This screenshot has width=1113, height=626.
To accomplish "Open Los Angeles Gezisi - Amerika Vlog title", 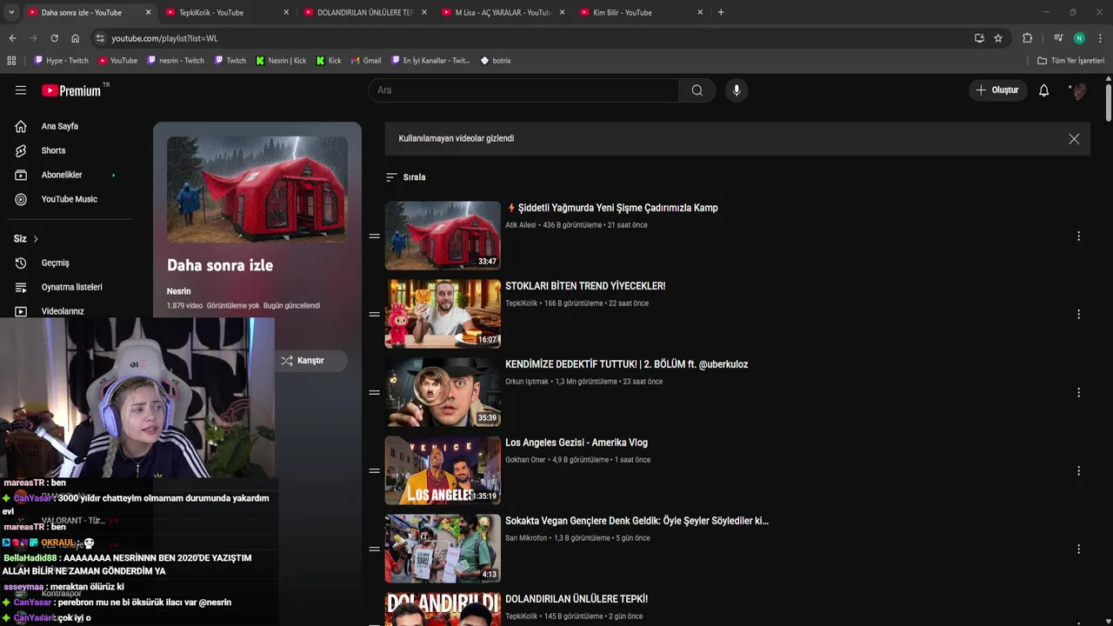I will (576, 443).
